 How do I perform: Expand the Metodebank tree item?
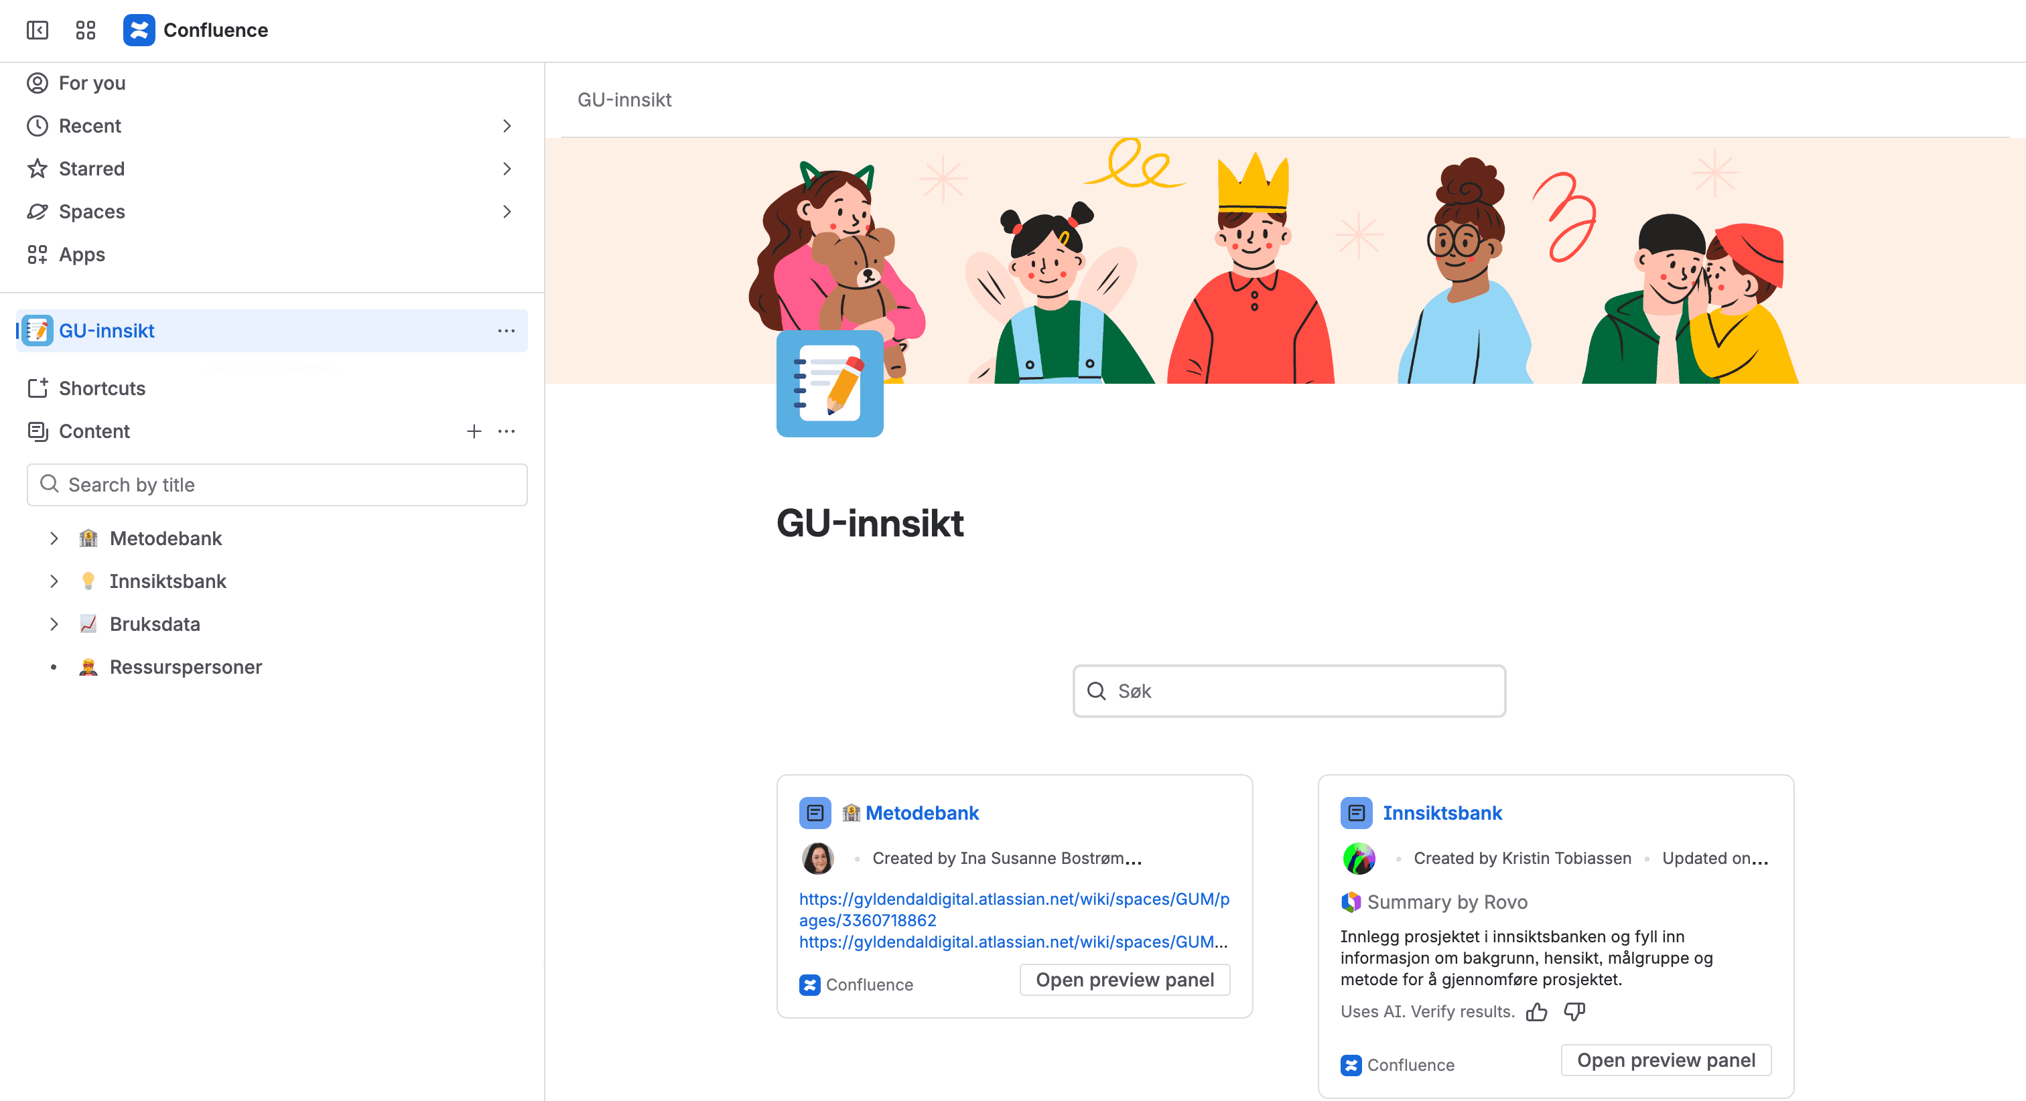coord(54,538)
